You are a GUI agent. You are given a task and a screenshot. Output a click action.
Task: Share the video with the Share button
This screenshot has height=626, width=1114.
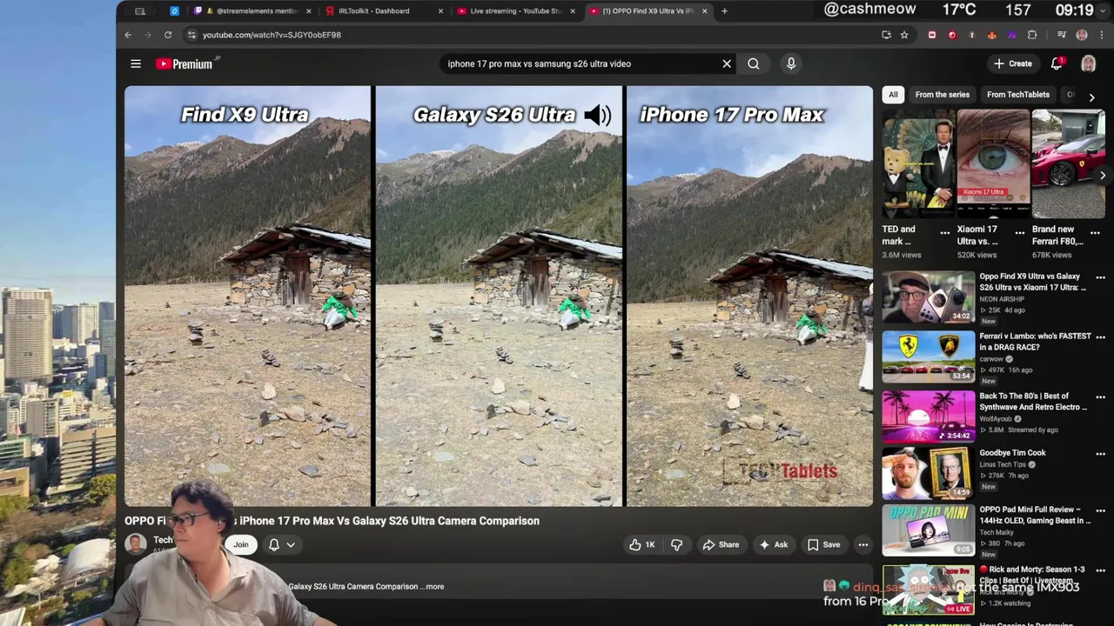(x=721, y=545)
